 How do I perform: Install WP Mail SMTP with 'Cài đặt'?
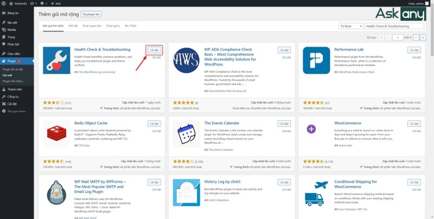154,182
